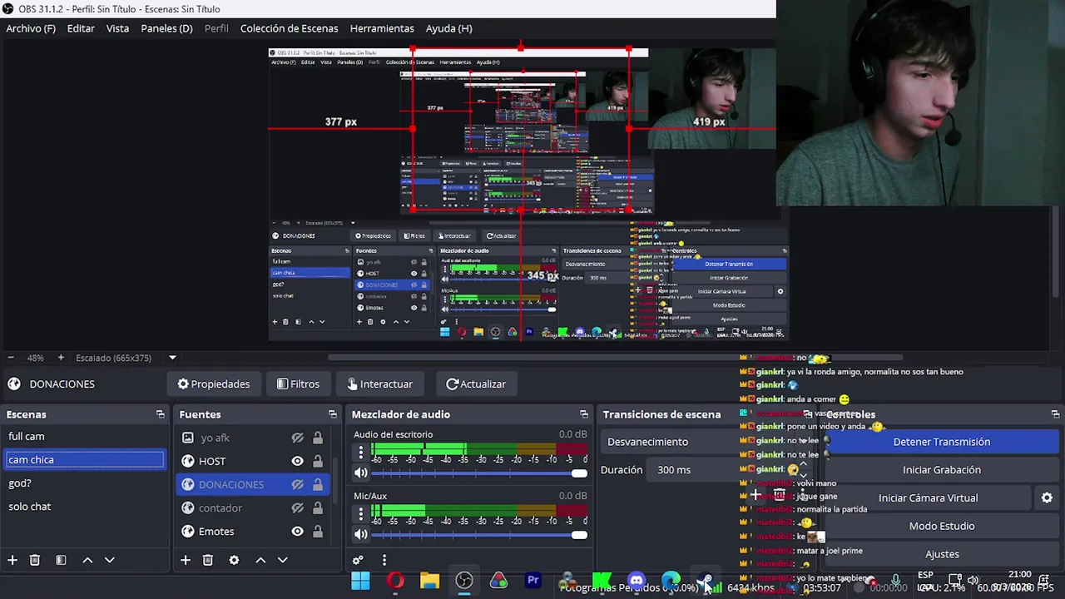Pop out the Escenas dock
Screen dimensions: 1065x599
pos(160,414)
